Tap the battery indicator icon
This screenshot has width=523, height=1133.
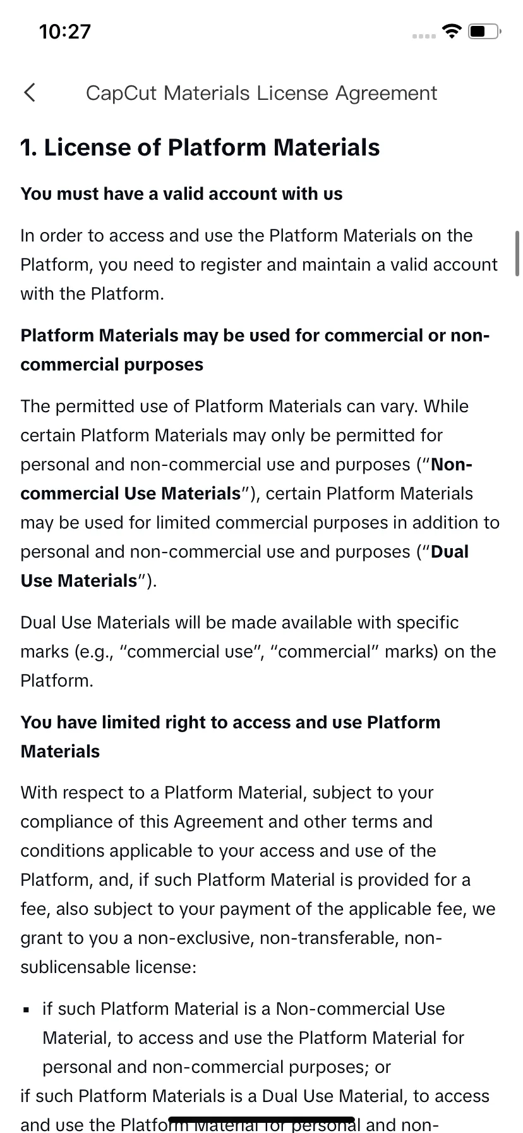(x=484, y=31)
